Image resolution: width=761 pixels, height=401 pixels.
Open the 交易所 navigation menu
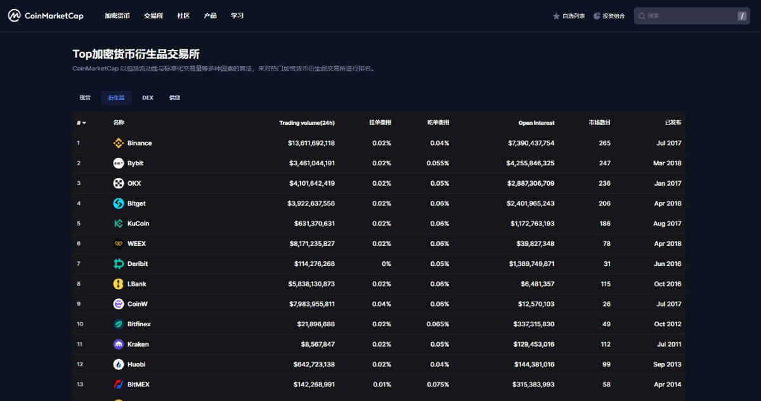pyautogui.click(x=153, y=16)
